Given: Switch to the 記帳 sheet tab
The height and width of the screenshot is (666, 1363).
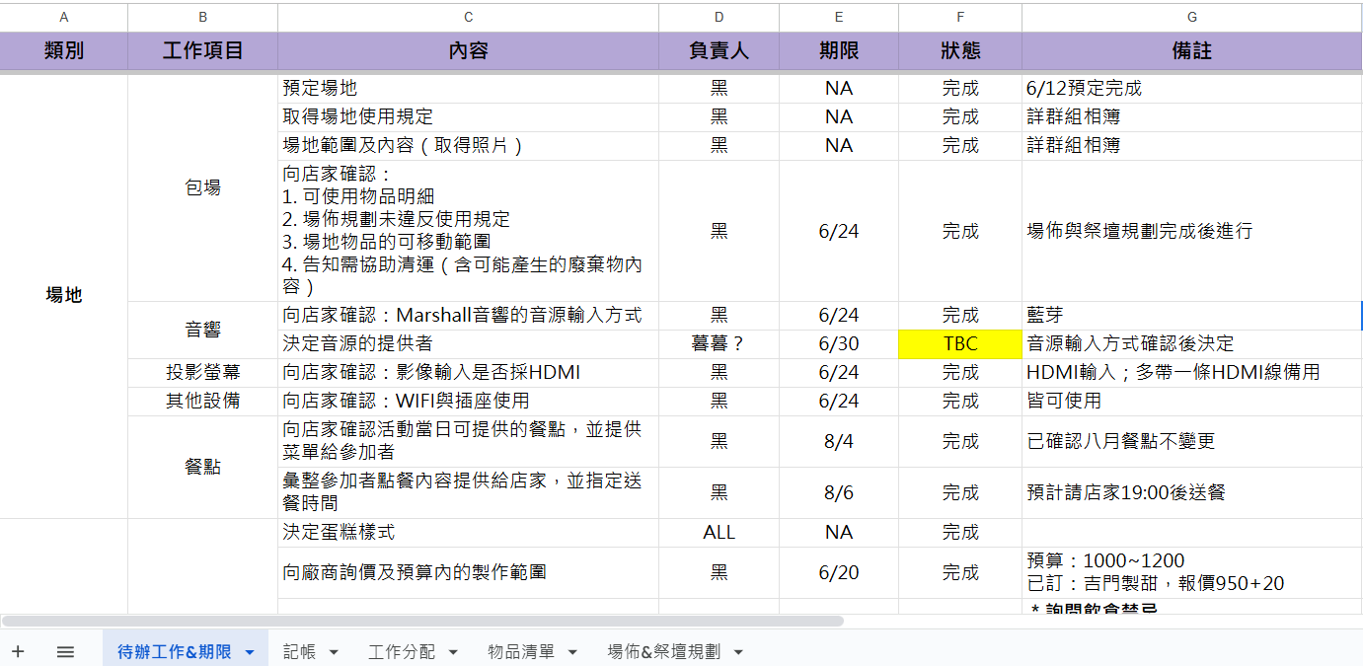Looking at the screenshot, I should (299, 652).
